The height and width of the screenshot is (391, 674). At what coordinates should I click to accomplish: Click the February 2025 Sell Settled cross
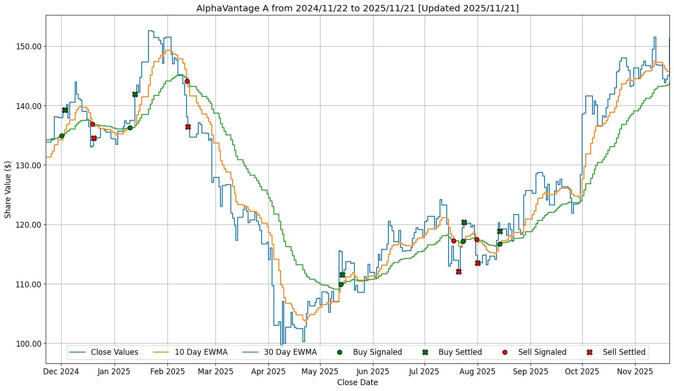point(188,127)
